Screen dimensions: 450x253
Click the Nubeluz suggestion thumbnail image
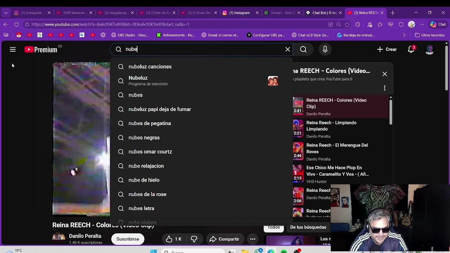pyautogui.click(x=273, y=81)
